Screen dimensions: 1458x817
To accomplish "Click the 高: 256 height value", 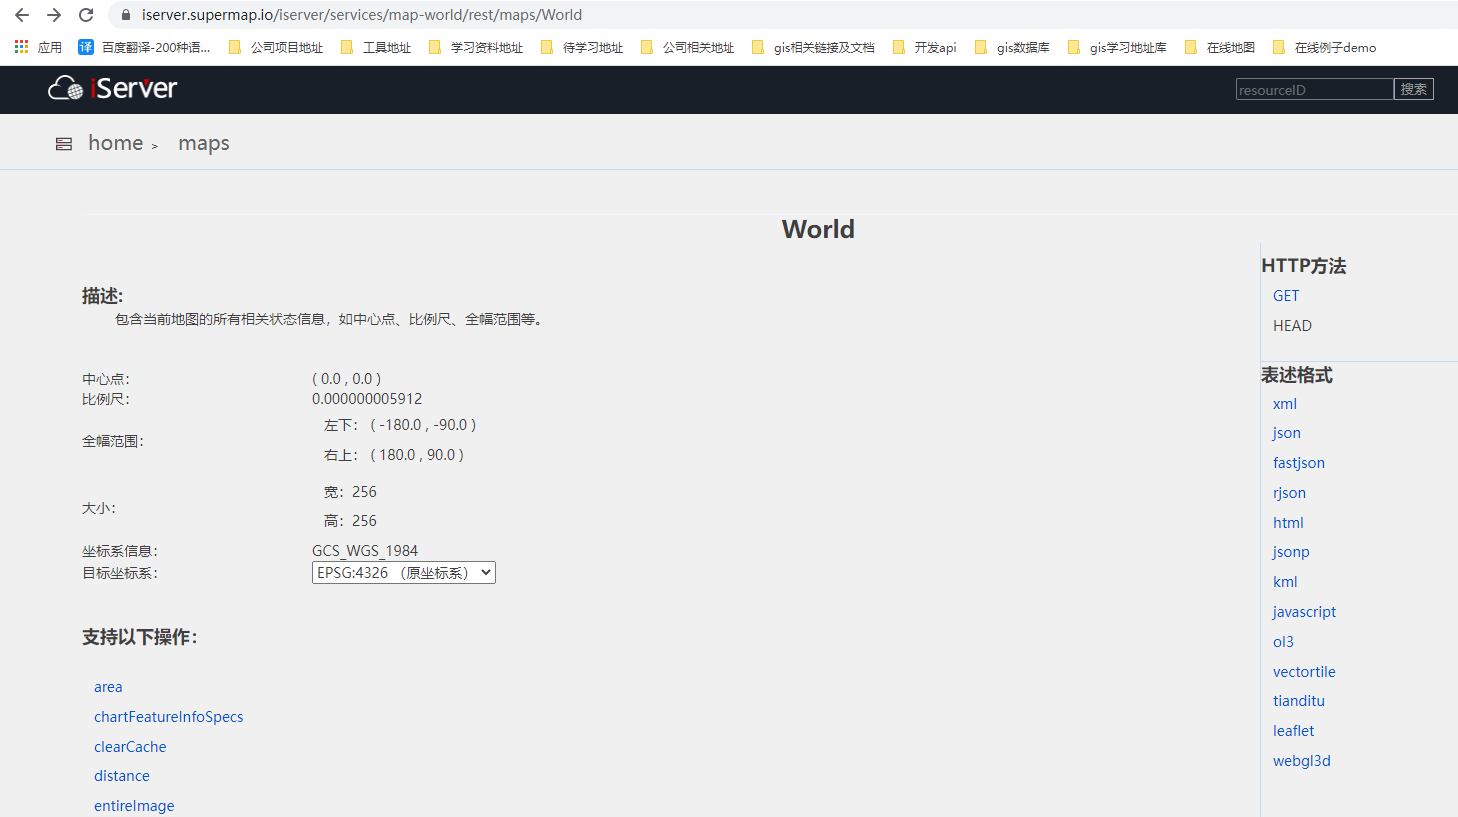I will point(350,521).
